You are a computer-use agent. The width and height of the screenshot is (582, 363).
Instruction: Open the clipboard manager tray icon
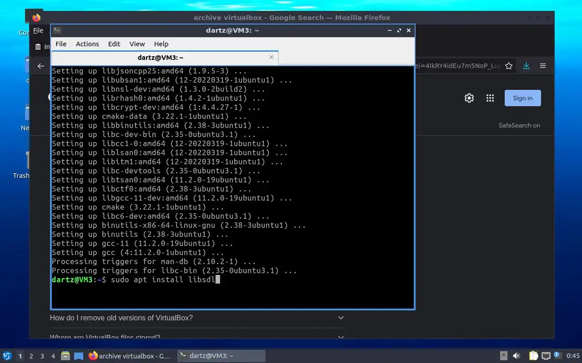(534, 356)
